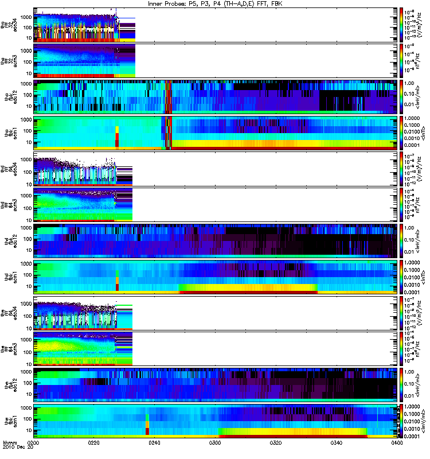Viewport: 430px width, 459px height.
Task: Click the color bar of tha fbk edc12 panel
Action: point(401,97)
